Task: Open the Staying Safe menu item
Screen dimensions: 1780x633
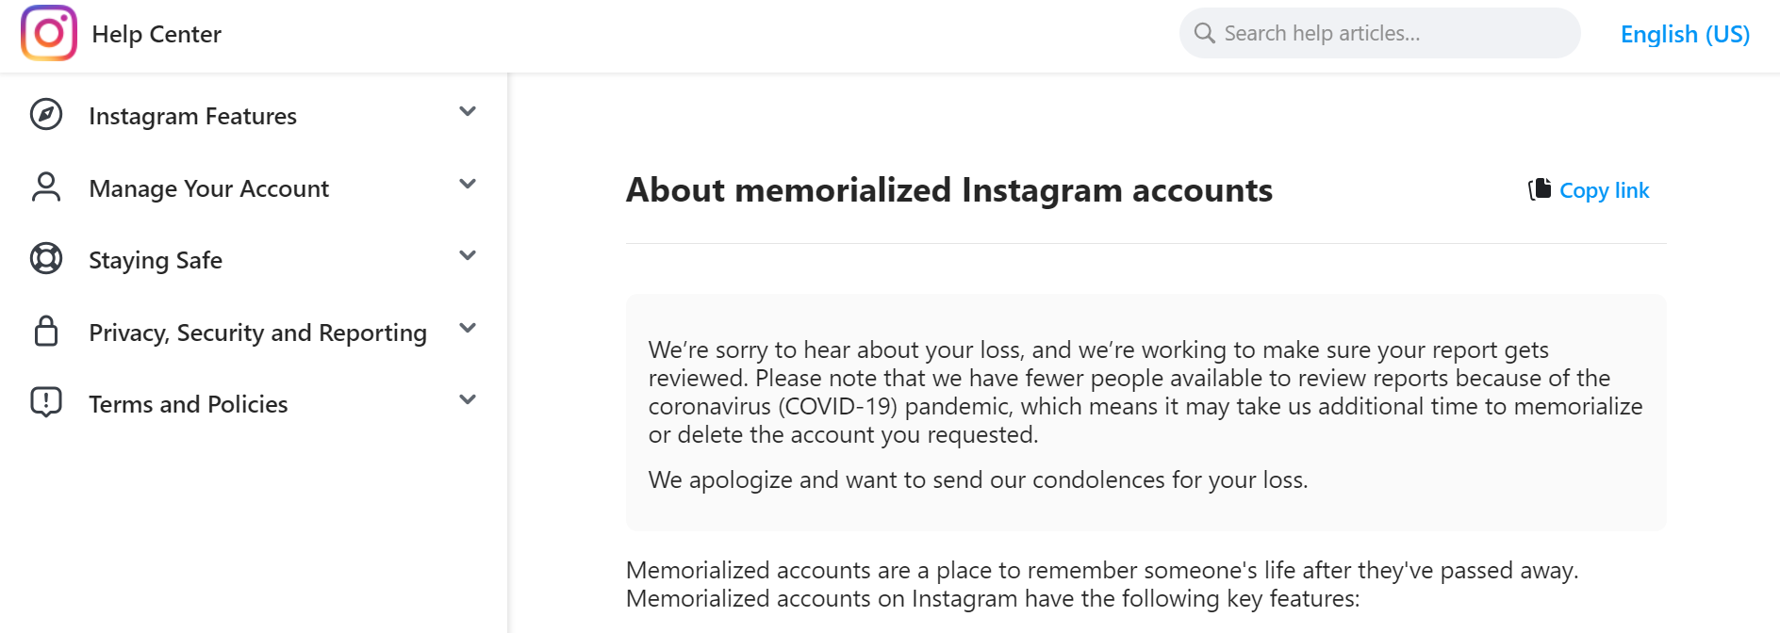Action: 254,259
